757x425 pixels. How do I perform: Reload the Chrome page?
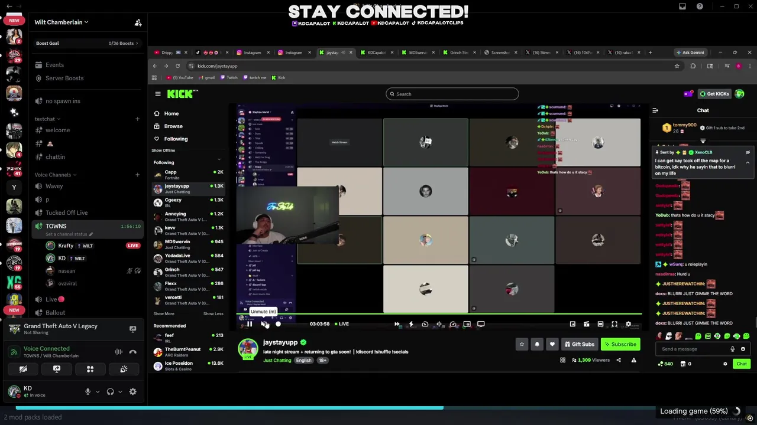point(177,66)
